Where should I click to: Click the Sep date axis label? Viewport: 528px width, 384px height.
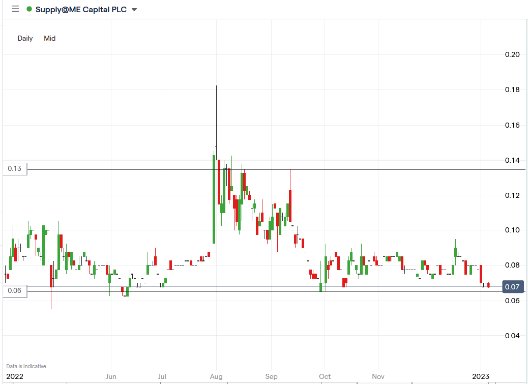(x=271, y=376)
